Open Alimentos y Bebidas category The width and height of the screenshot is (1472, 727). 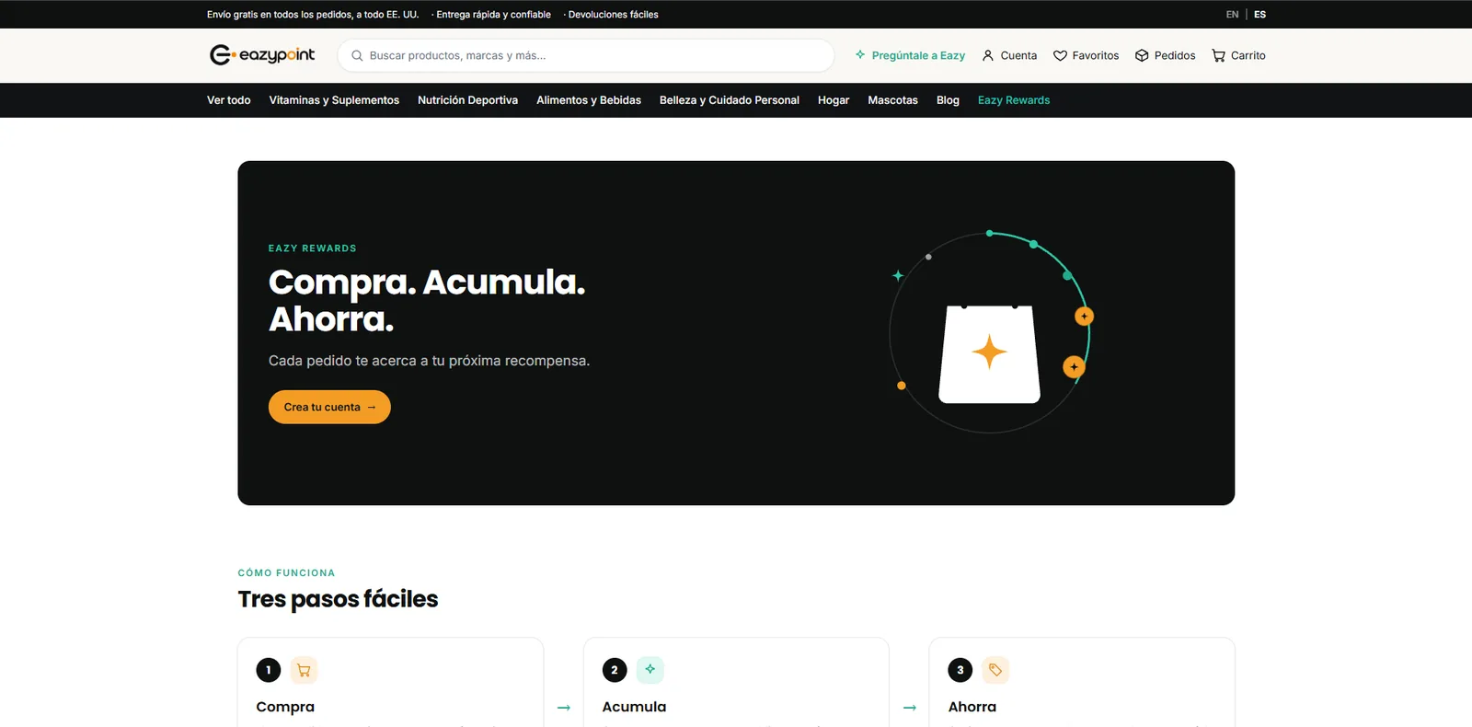tap(589, 100)
